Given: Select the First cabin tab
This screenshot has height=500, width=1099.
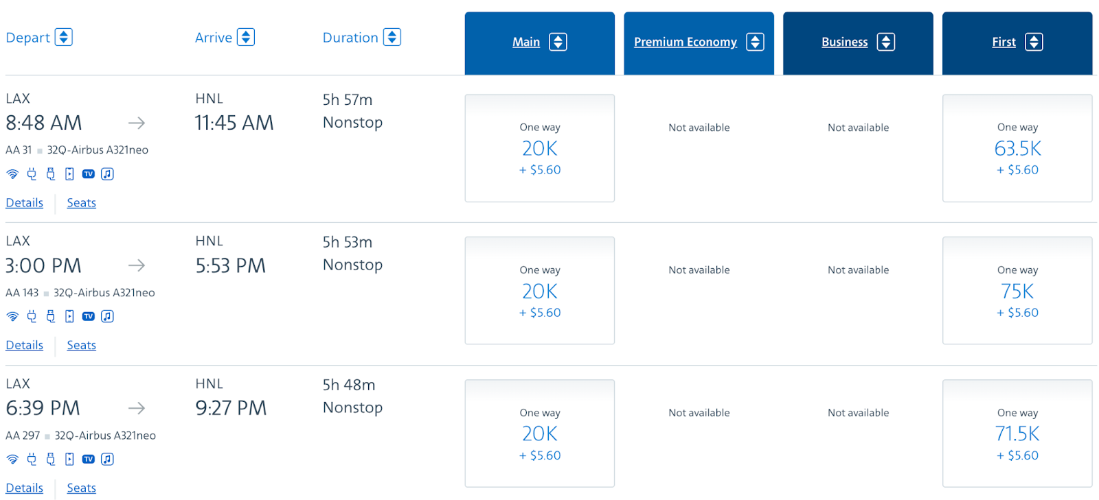Looking at the screenshot, I should (x=1004, y=43).
